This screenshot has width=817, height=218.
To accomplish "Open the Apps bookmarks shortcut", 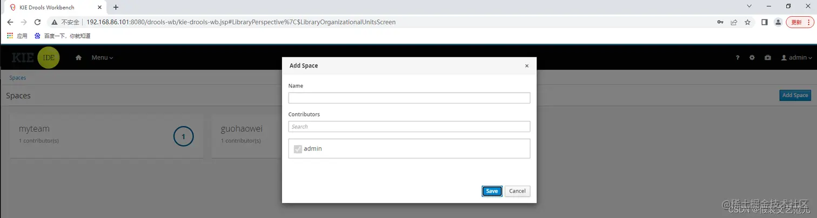I will tap(17, 36).
